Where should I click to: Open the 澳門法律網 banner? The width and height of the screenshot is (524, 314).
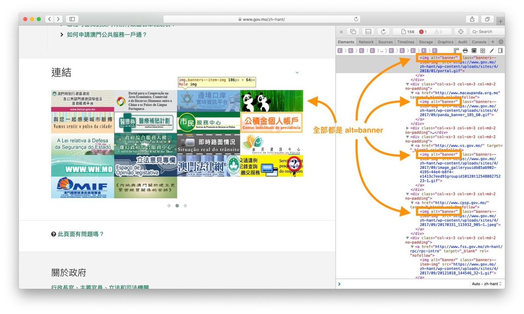209,165
